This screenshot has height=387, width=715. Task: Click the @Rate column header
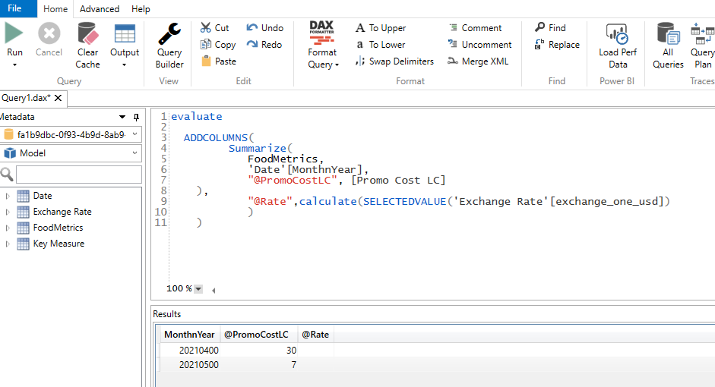[x=315, y=335]
